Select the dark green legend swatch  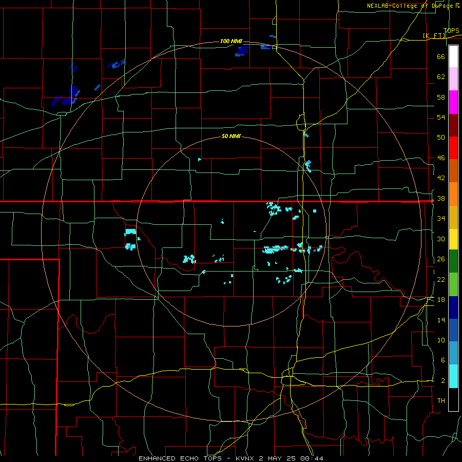(453, 261)
